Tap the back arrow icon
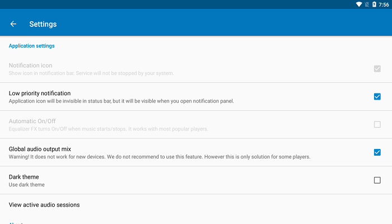The width and height of the screenshot is (392, 224). click(x=13, y=24)
